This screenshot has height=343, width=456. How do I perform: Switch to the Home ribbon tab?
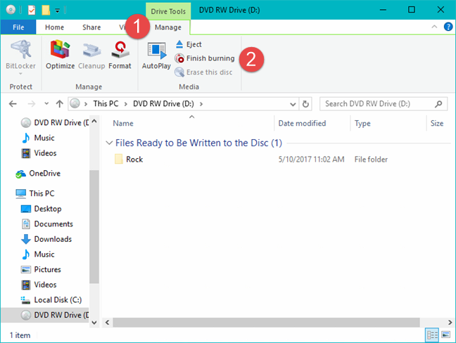tap(54, 27)
